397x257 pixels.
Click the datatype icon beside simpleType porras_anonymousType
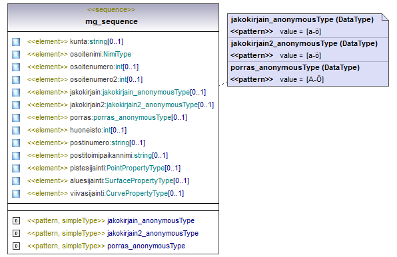[16, 246]
